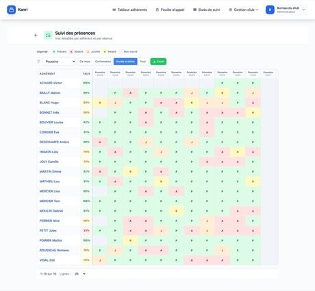Click BLANC Hugo's first session cell

(100, 103)
